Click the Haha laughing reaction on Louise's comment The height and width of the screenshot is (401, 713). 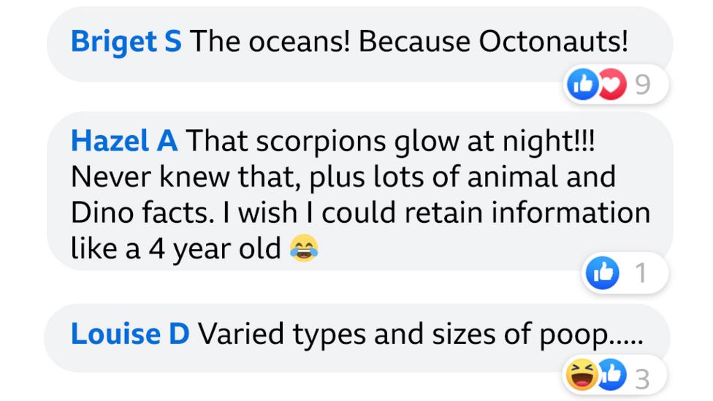tap(582, 375)
